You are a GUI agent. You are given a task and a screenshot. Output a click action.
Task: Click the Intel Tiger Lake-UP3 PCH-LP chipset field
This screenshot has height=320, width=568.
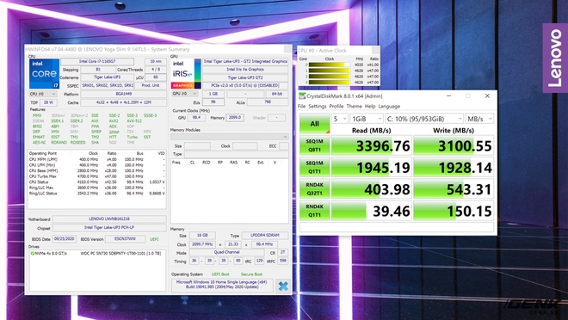pyautogui.click(x=109, y=228)
